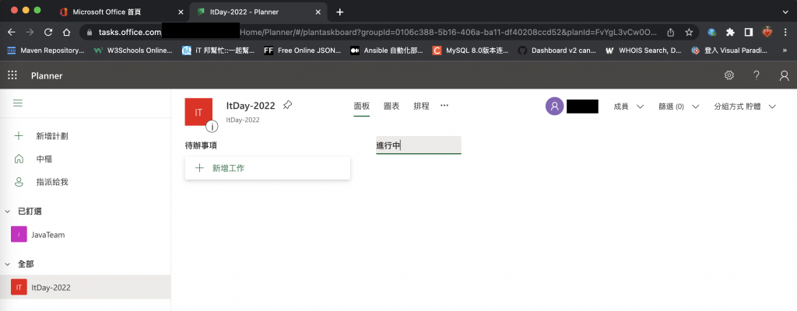This screenshot has height=311, width=797.
Task: Add a task with 新增工作
Action: pyautogui.click(x=268, y=168)
